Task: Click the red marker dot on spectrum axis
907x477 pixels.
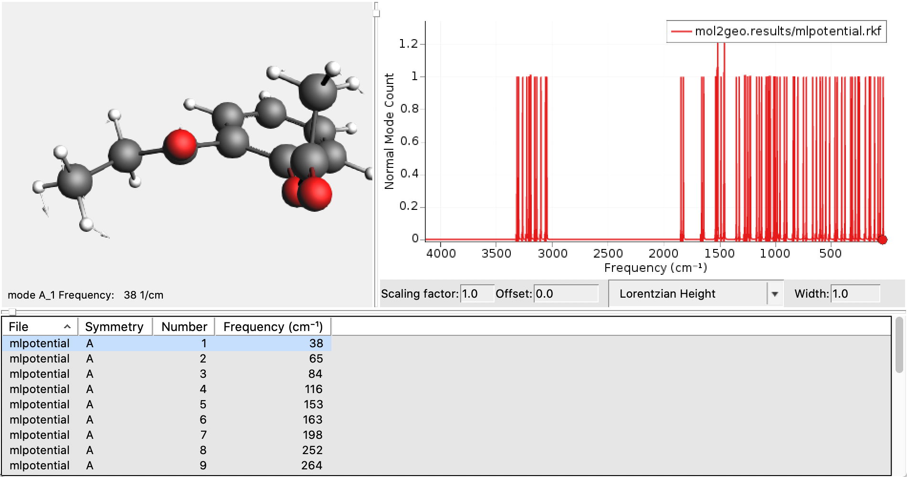Action: coord(882,240)
